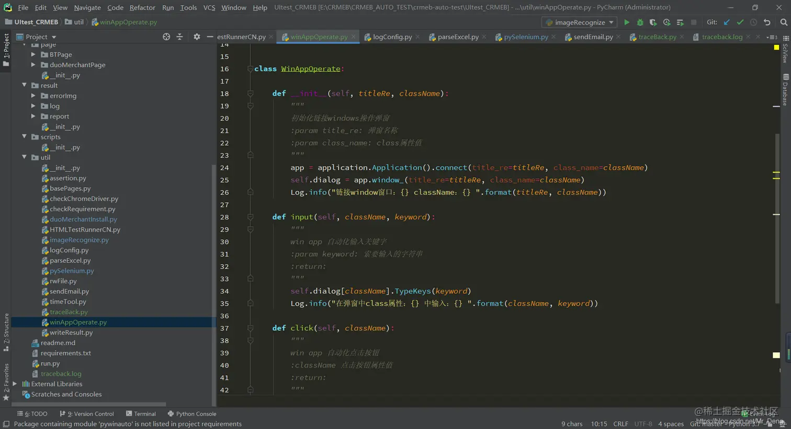The width and height of the screenshot is (791, 429).
Task: Run the imageRecognize configuration
Action: pos(626,22)
